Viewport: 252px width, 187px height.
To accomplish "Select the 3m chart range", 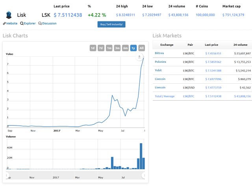I will coord(117,48).
